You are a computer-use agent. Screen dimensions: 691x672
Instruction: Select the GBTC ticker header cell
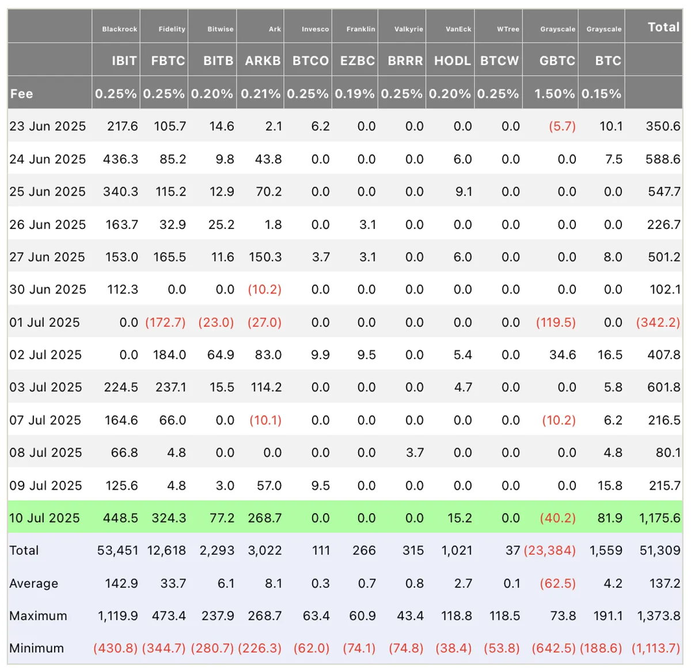[x=557, y=61]
